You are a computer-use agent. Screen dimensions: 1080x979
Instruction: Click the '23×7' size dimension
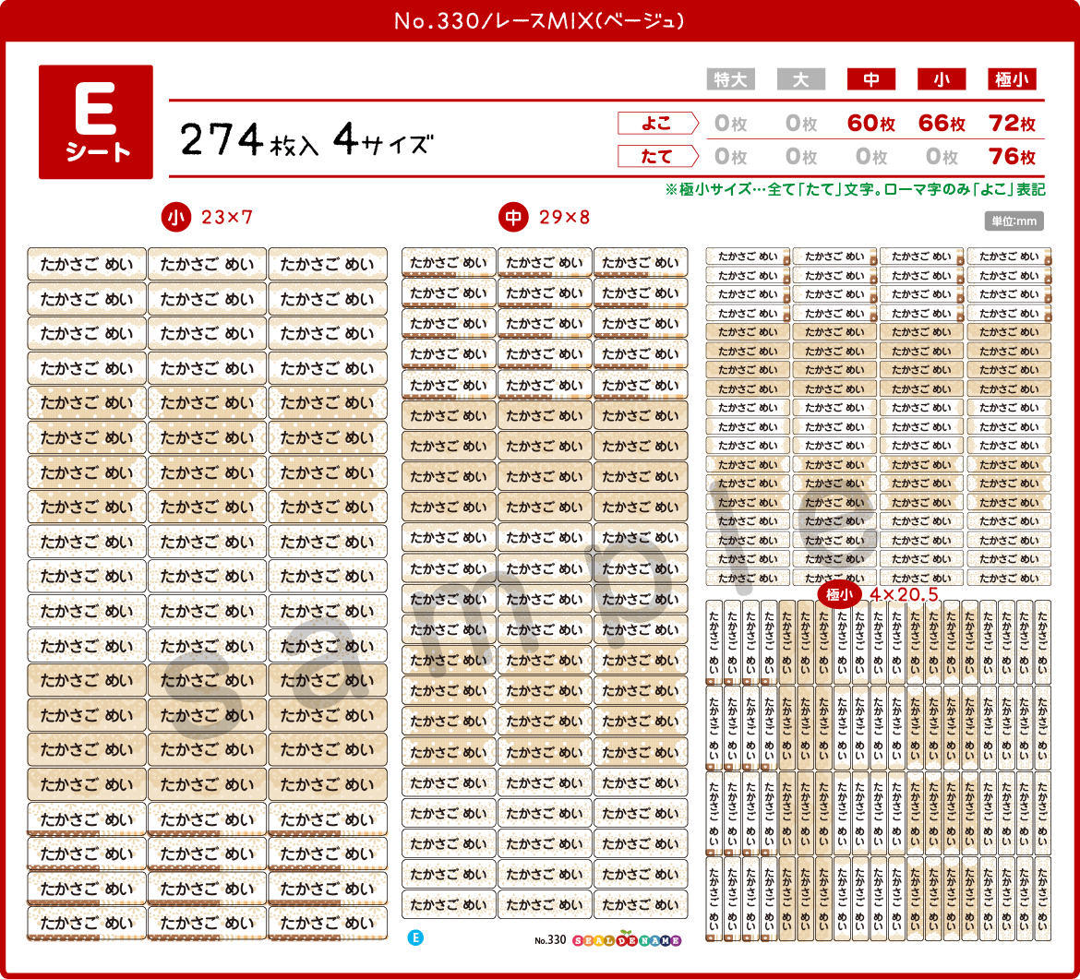click(226, 218)
